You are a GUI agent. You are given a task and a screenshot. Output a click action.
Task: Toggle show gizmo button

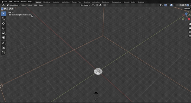click(x=165, y=5)
